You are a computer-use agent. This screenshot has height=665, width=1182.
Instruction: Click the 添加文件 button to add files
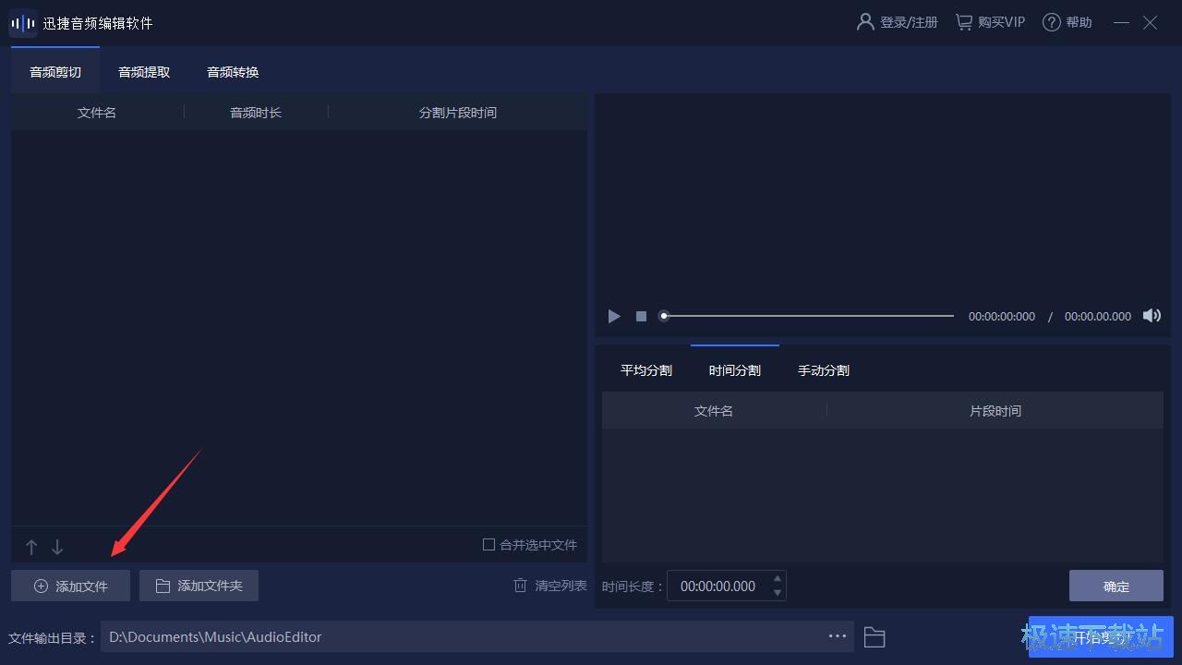click(70, 585)
